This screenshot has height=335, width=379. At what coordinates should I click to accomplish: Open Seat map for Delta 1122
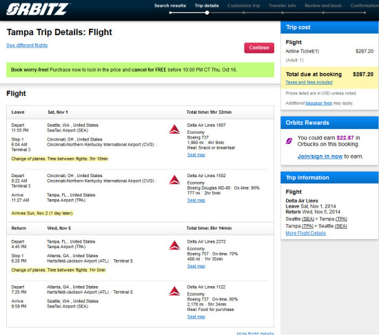coord(196,316)
